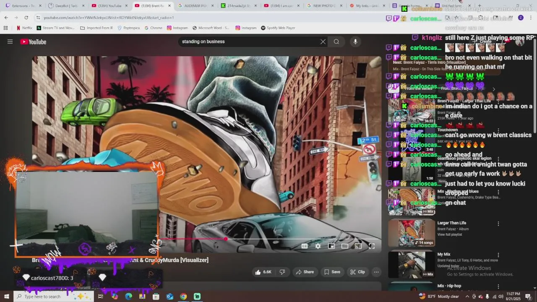Create a Clip of the video
Image resolution: width=537 pixels, height=302 pixels.
[357, 272]
